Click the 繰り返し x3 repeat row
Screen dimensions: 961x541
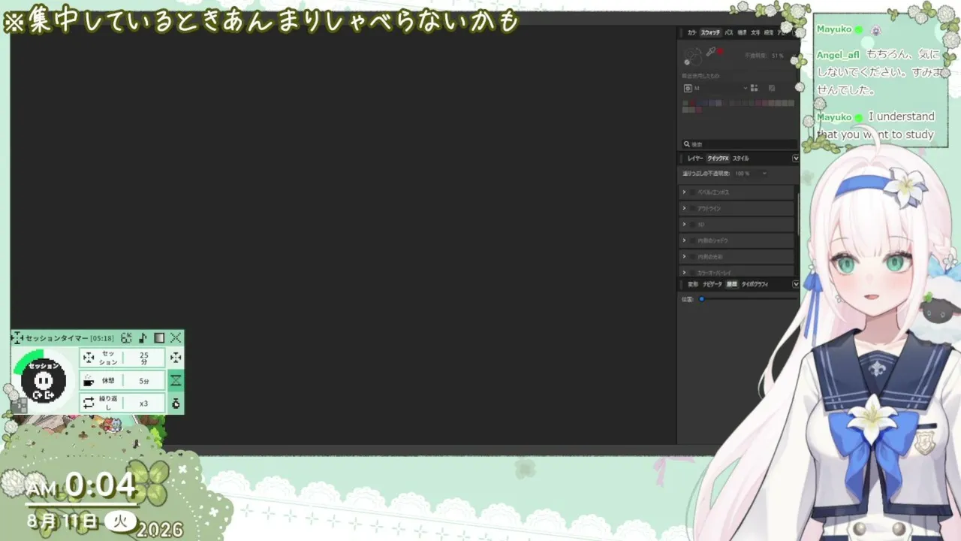pos(122,403)
